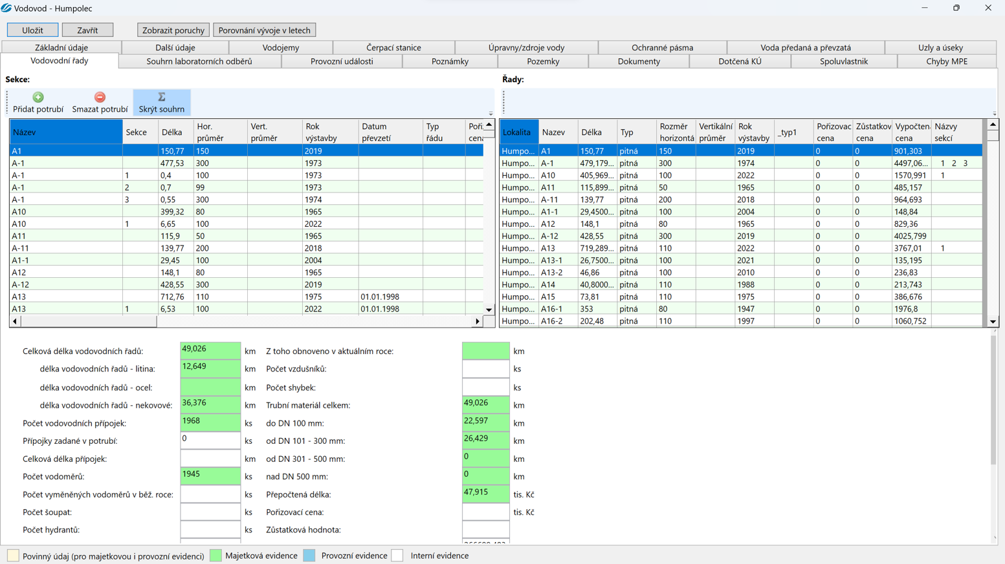
Task: Click Povinný údaj legend swatch
Action: [13, 556]
